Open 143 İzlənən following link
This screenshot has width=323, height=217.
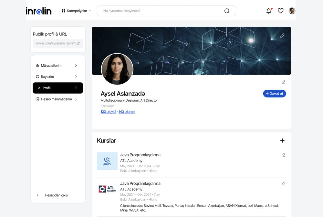pos(127,112)
